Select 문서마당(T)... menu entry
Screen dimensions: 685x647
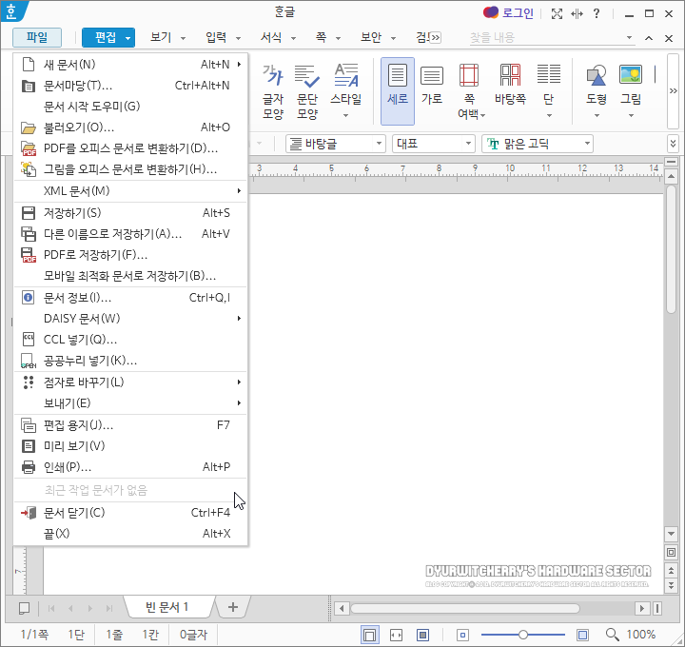[130, 86]
